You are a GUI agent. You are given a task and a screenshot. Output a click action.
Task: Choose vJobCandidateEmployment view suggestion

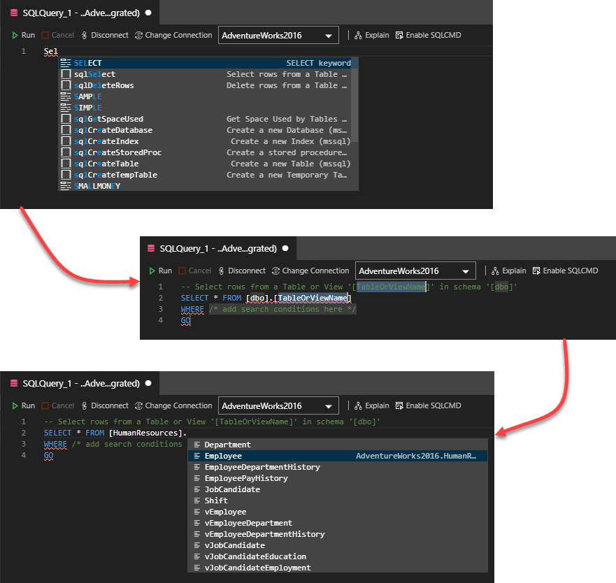(x=338, y=568)
